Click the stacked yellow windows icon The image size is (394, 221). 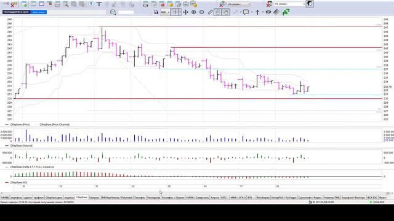[193, 4]
